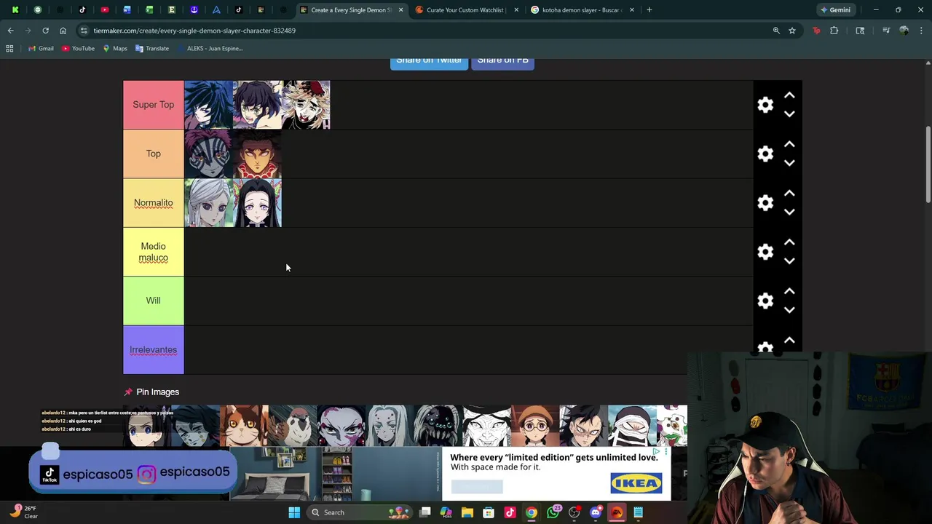This screenshot has height=524, width=932.
Task: Switch to Create a Every Single Demon tab
Action: pos(351,10)
